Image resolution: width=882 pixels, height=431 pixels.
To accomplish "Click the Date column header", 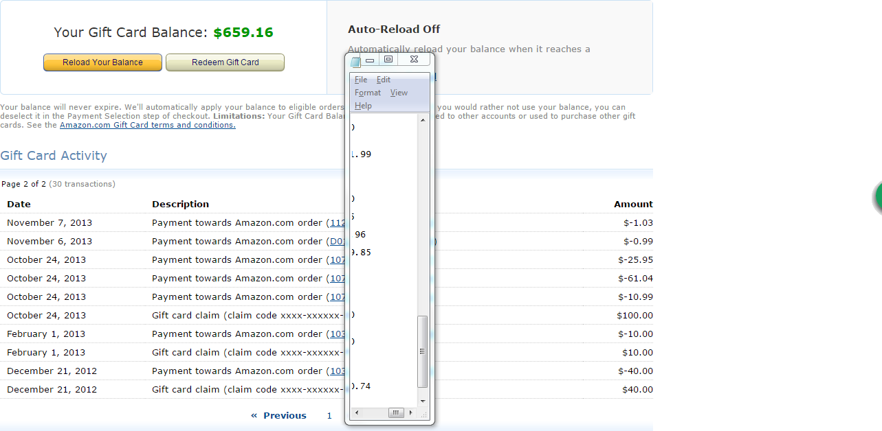I will (x=19, y=204).
